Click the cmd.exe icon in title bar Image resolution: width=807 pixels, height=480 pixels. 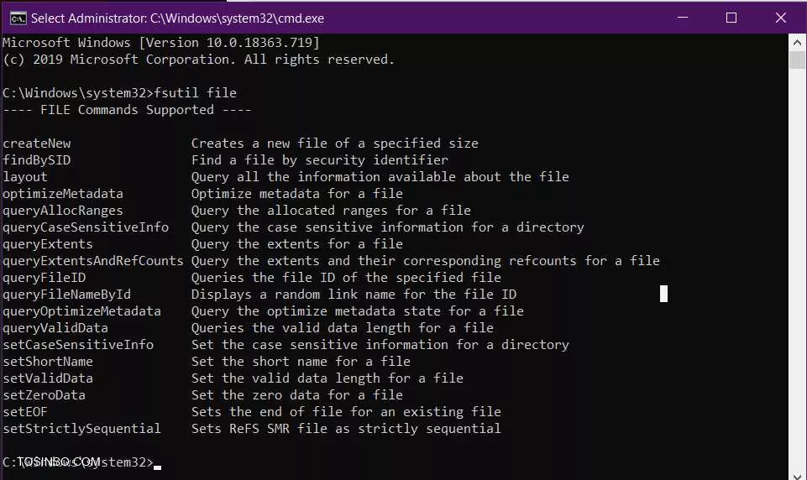click(18, 18)
